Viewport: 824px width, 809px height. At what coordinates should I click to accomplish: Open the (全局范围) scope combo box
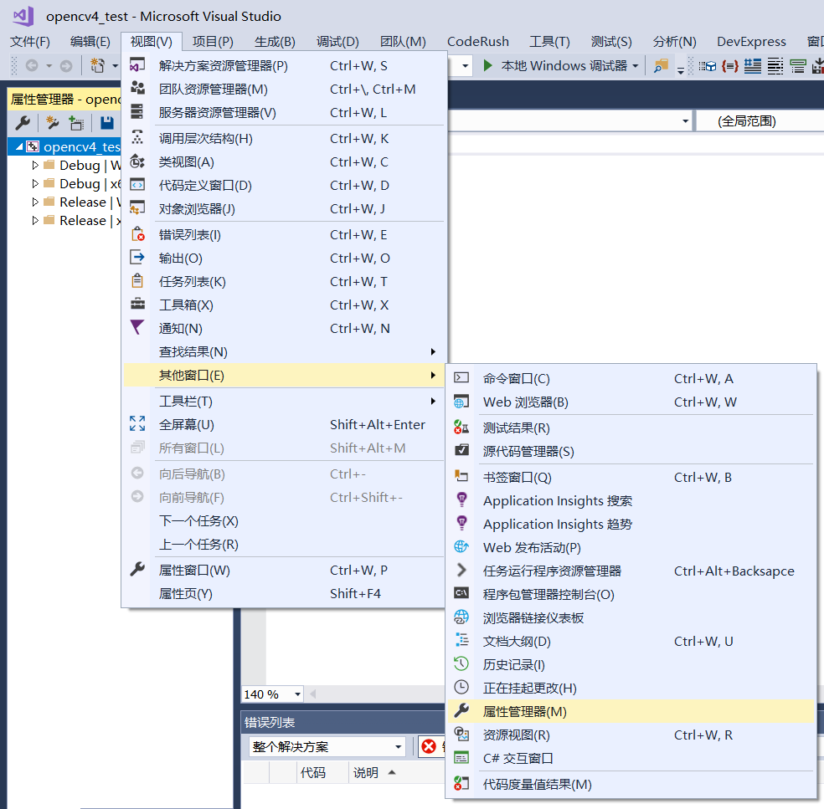pyautogui.click(x=760, y=121)
